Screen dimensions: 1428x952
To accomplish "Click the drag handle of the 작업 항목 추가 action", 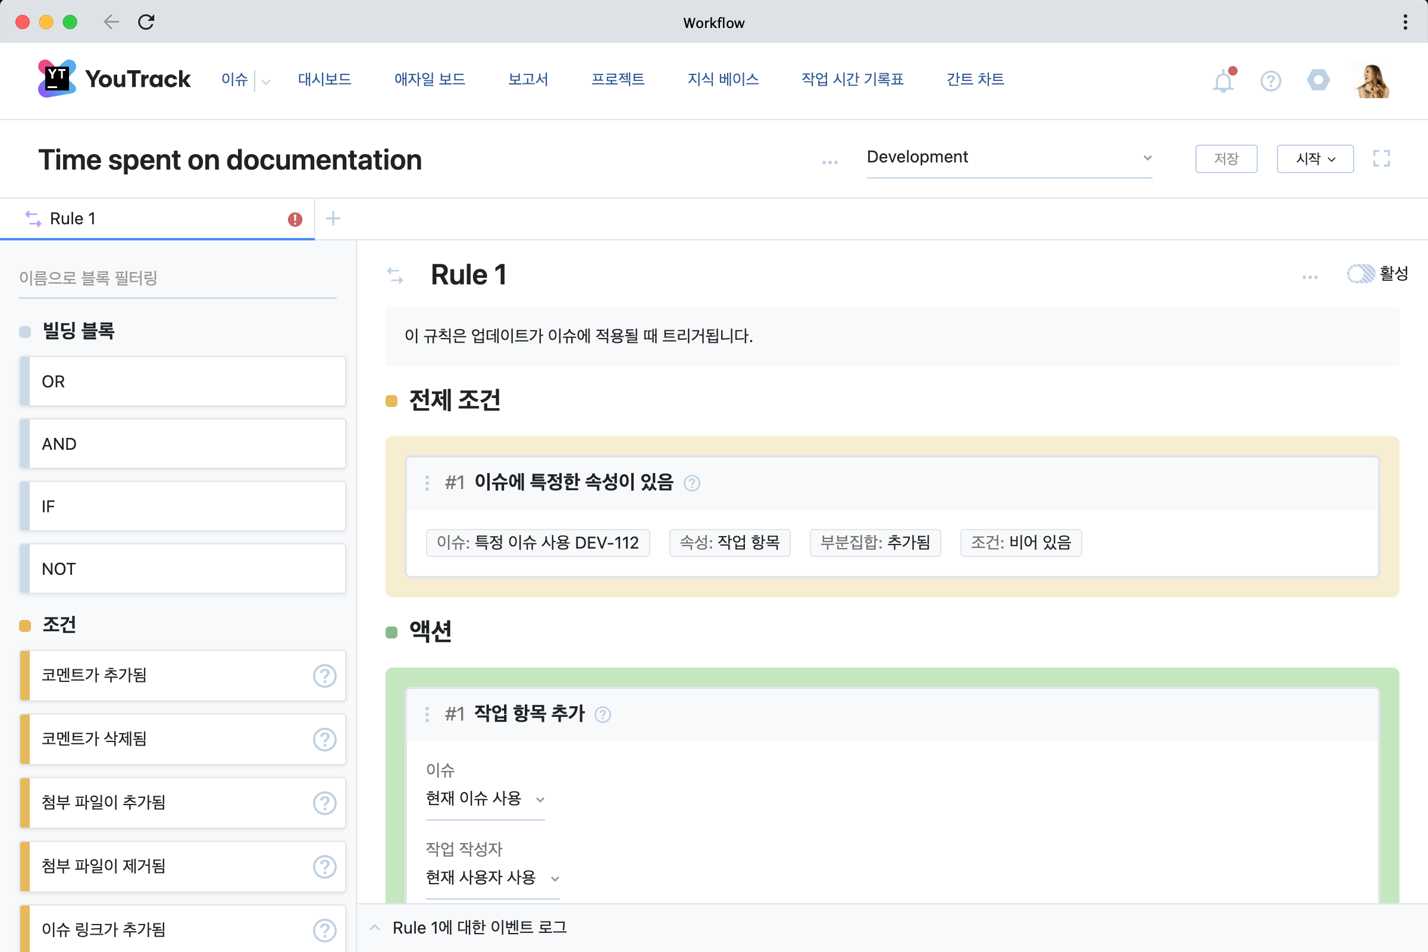I will [427, 715].
